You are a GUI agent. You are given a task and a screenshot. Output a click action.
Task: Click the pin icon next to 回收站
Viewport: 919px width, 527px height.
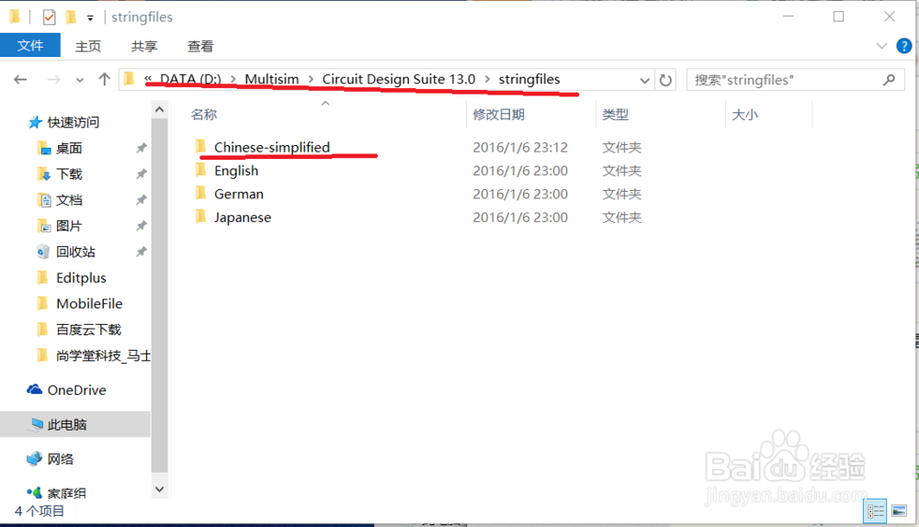[x=142, y=252]
